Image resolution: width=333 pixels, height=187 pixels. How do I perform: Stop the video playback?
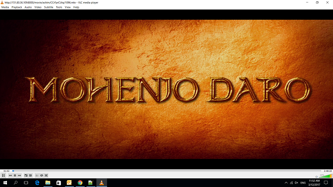click(x=15, y=175)
